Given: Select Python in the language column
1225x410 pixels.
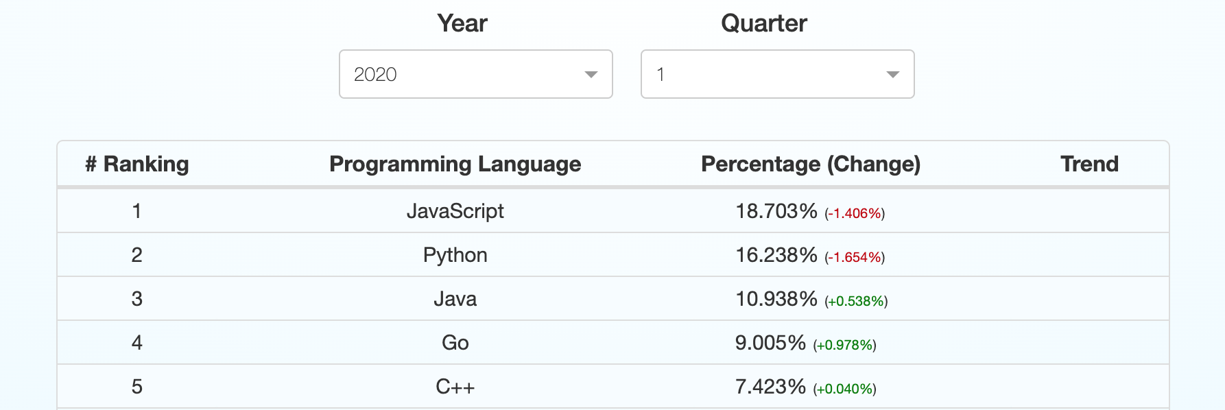Looking at the screenshot, I should pyautogui.click(x=455, y=255).
